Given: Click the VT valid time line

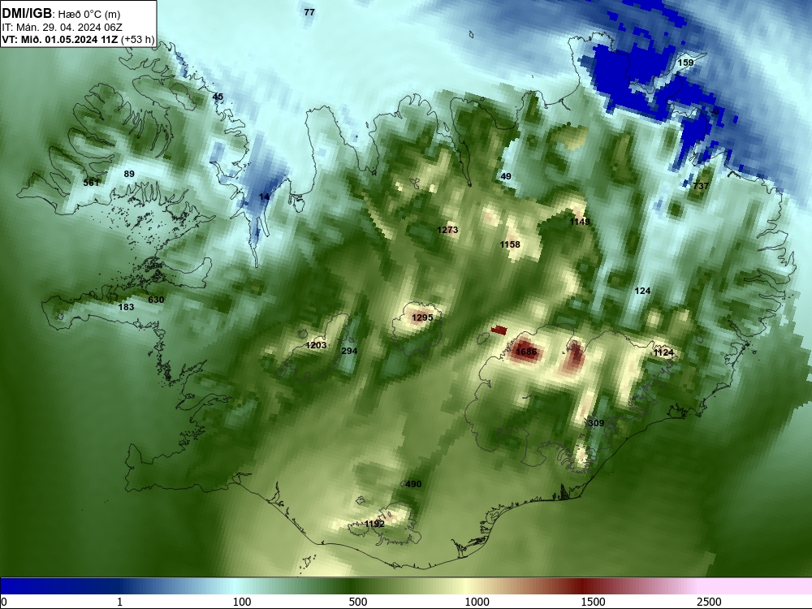Looking at the screenshot, I should [x=78, y=39].
